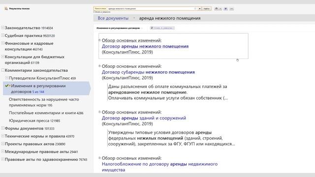The image size is (315, 177).
Task: Expand the 'Судебная практика' tree node
Action: pos(3,35)
